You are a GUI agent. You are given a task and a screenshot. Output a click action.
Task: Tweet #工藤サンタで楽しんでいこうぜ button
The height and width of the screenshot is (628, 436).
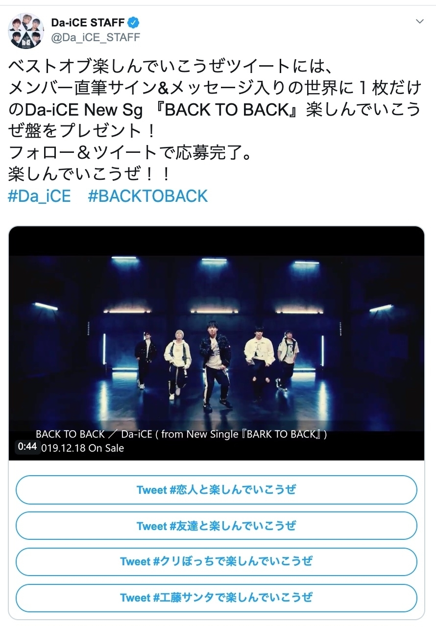[x=217, y=598]
